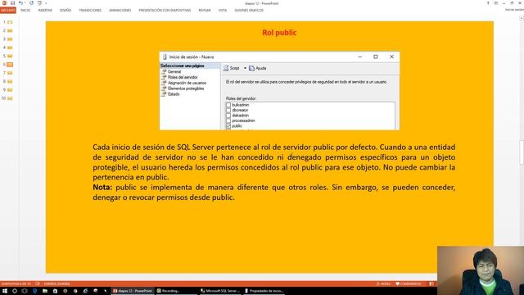Select slide 3 thumbnail

pos(10,39)
